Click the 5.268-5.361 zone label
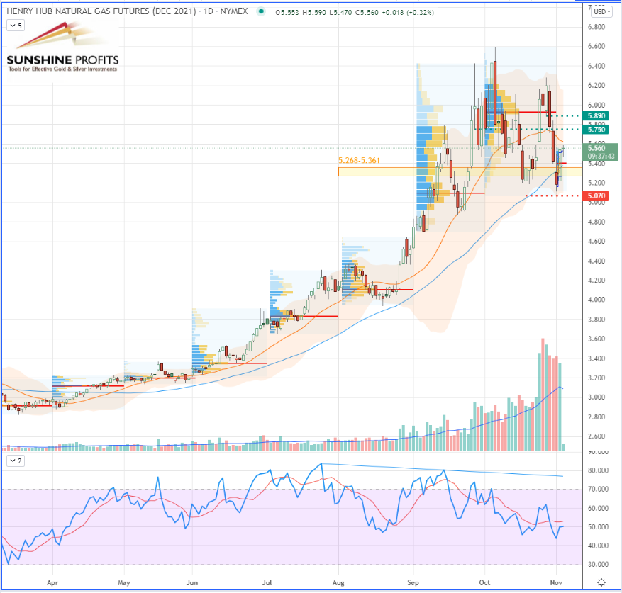Screen dimensions: 622x593 [x=359, y=161]
